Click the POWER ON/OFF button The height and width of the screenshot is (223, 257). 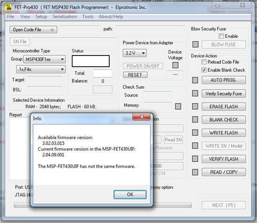tap(143, 66)
